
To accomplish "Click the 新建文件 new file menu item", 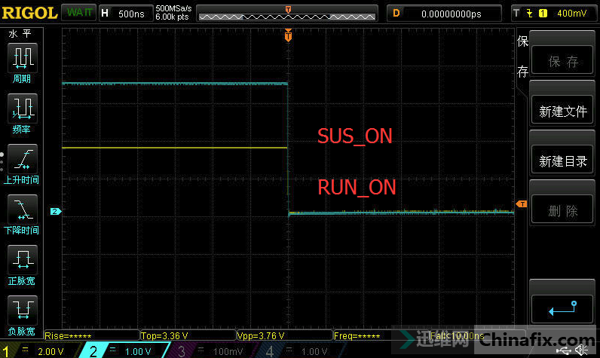I will click(562, 111).
